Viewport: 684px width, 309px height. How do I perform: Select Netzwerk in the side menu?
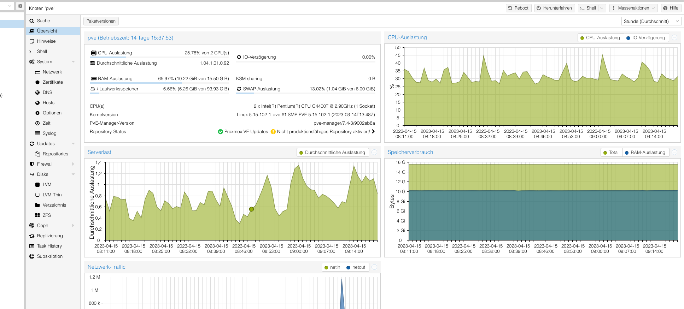53,72
